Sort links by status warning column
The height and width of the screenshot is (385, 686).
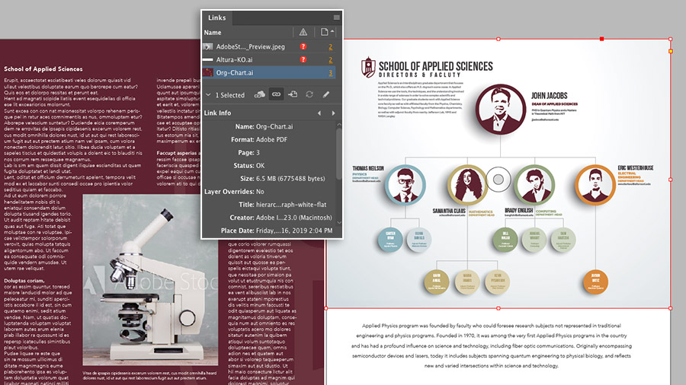click(x=303, y=32)
